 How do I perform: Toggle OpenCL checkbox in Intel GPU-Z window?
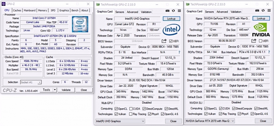[x=116, y=109]
